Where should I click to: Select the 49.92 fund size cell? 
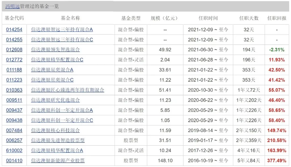pyautogui.click(x=165, y=50)
